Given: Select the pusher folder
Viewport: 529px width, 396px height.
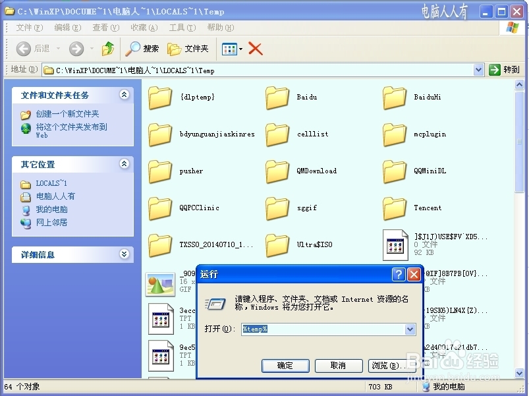Looking at the screenshot, I should click(175, 171).
